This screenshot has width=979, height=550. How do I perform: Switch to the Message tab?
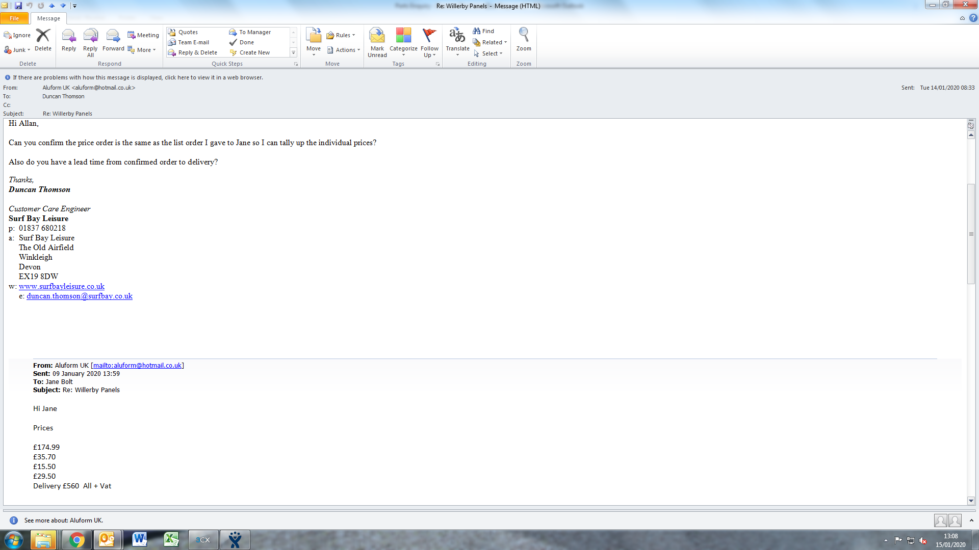coord(48,18)
